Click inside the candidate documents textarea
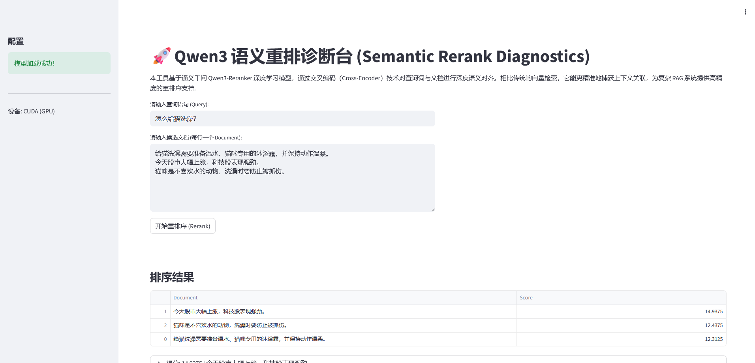The height and width of the screenshot is (363, 755). point(292,178)
